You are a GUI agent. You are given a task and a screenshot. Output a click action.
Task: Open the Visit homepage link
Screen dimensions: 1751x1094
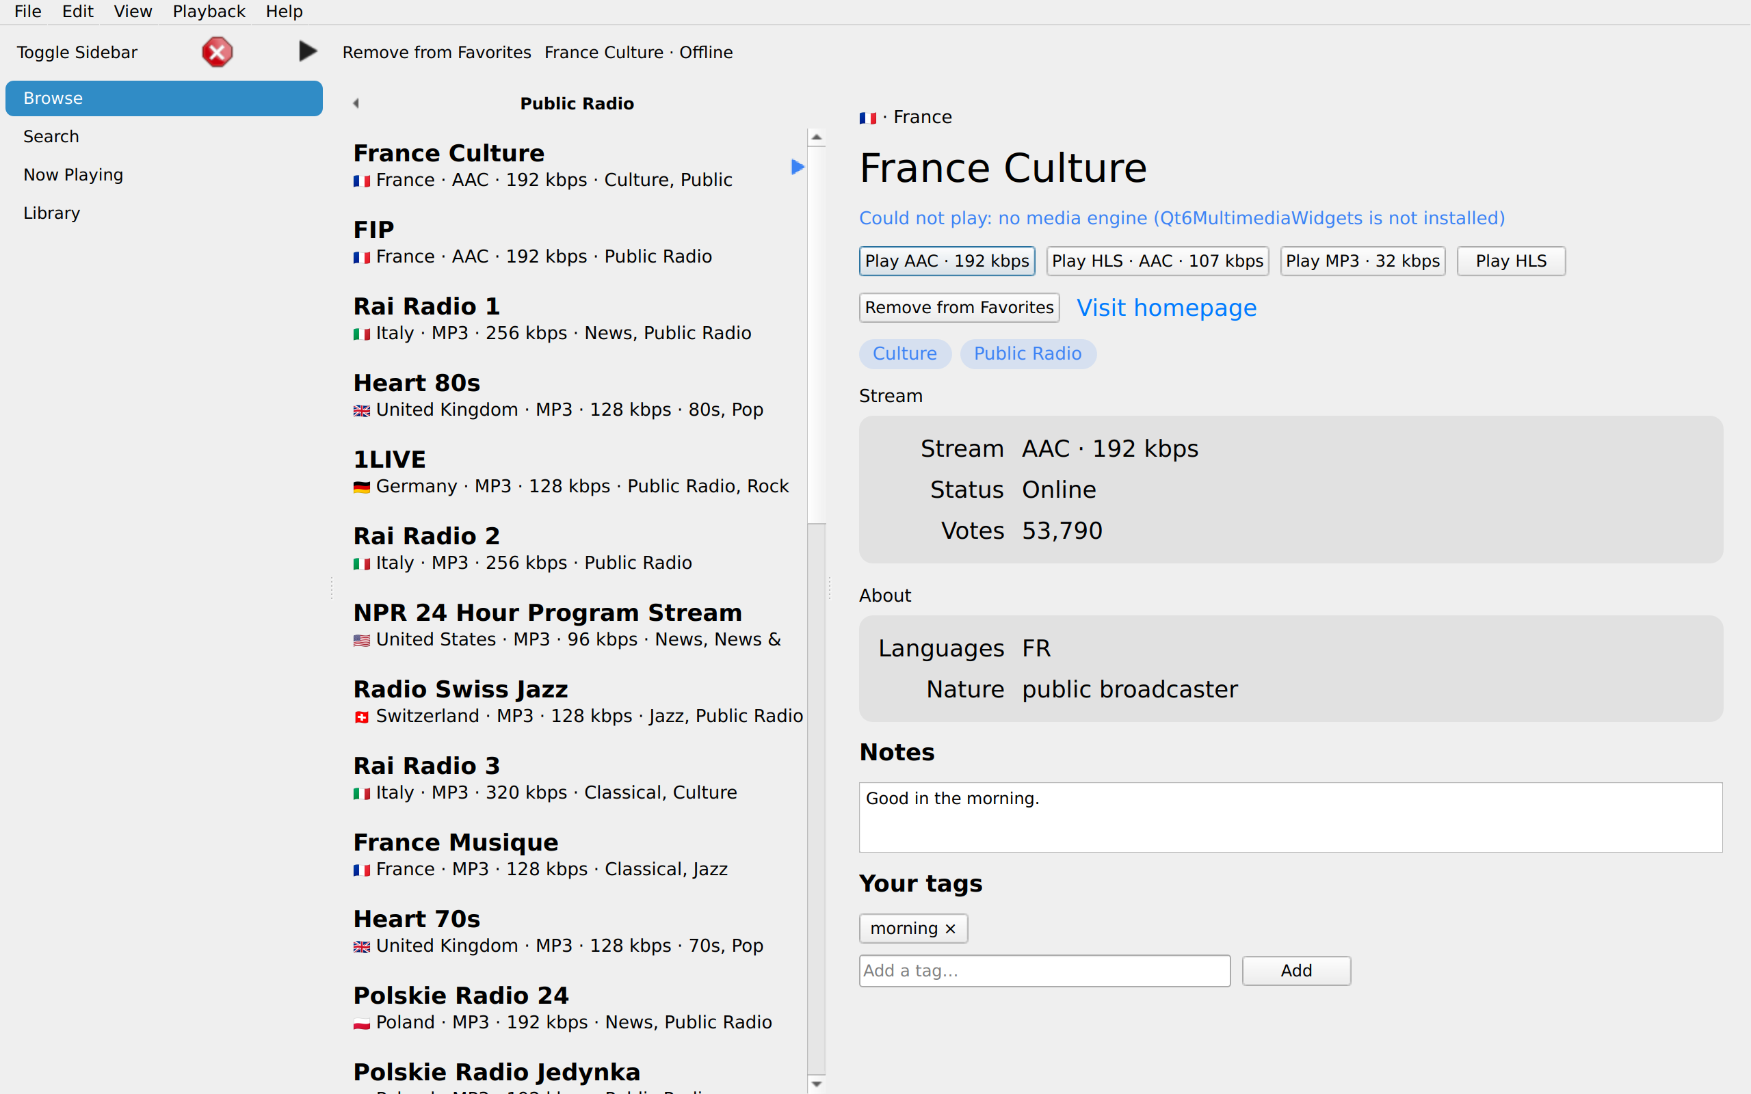[x=1166, y=308]
